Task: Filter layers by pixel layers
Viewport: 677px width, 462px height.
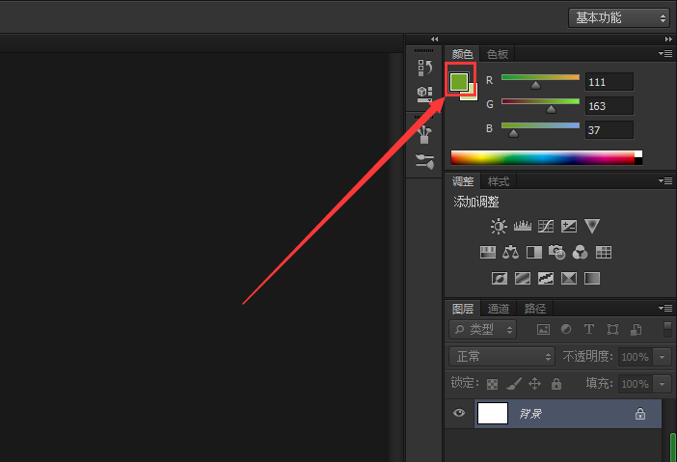Action: coord(543,330)
